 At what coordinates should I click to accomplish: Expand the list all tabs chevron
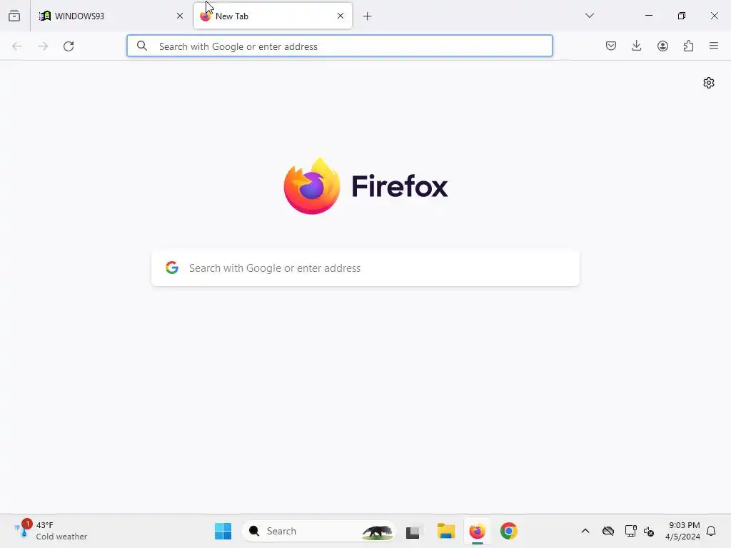point(589,16)
